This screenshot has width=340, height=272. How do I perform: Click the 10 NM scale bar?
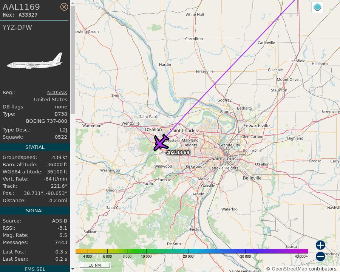[94, 265]
